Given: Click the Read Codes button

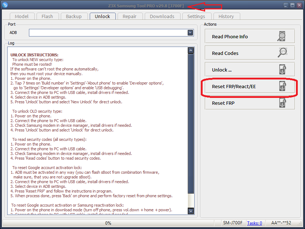Looking at the screenshot, I should 250,53.
